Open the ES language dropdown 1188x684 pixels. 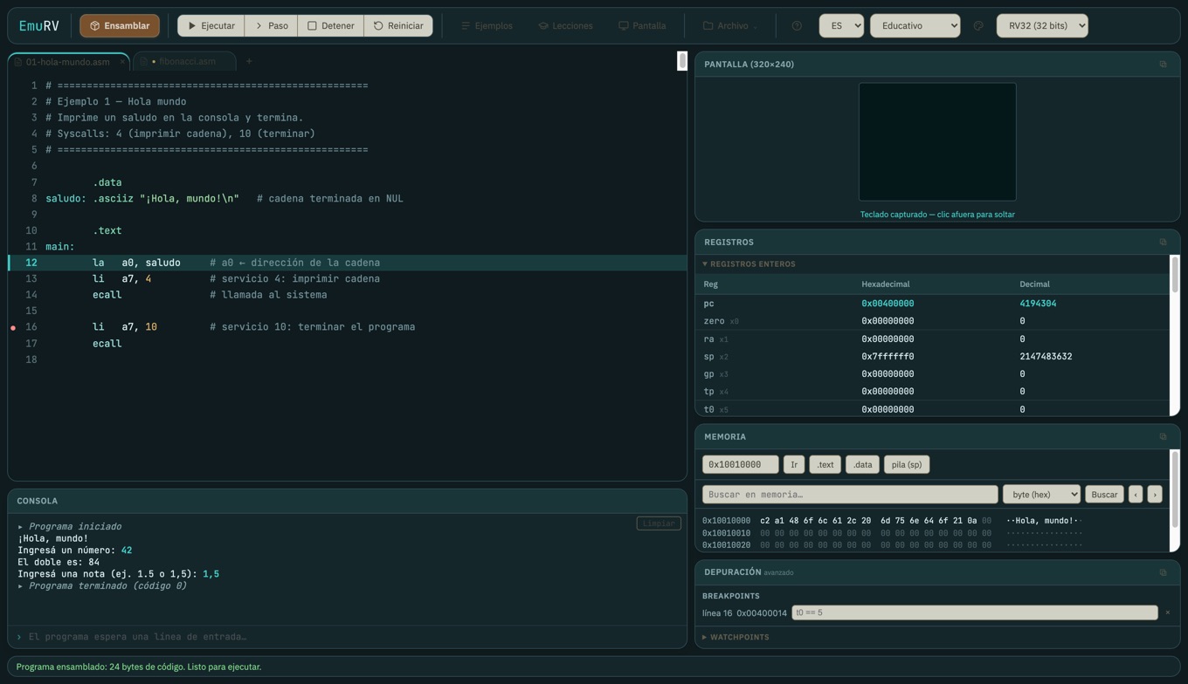coord(841,26)
